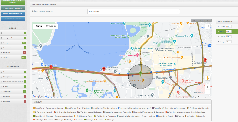Open the Тернопільський замок pin

click(132, 48)
